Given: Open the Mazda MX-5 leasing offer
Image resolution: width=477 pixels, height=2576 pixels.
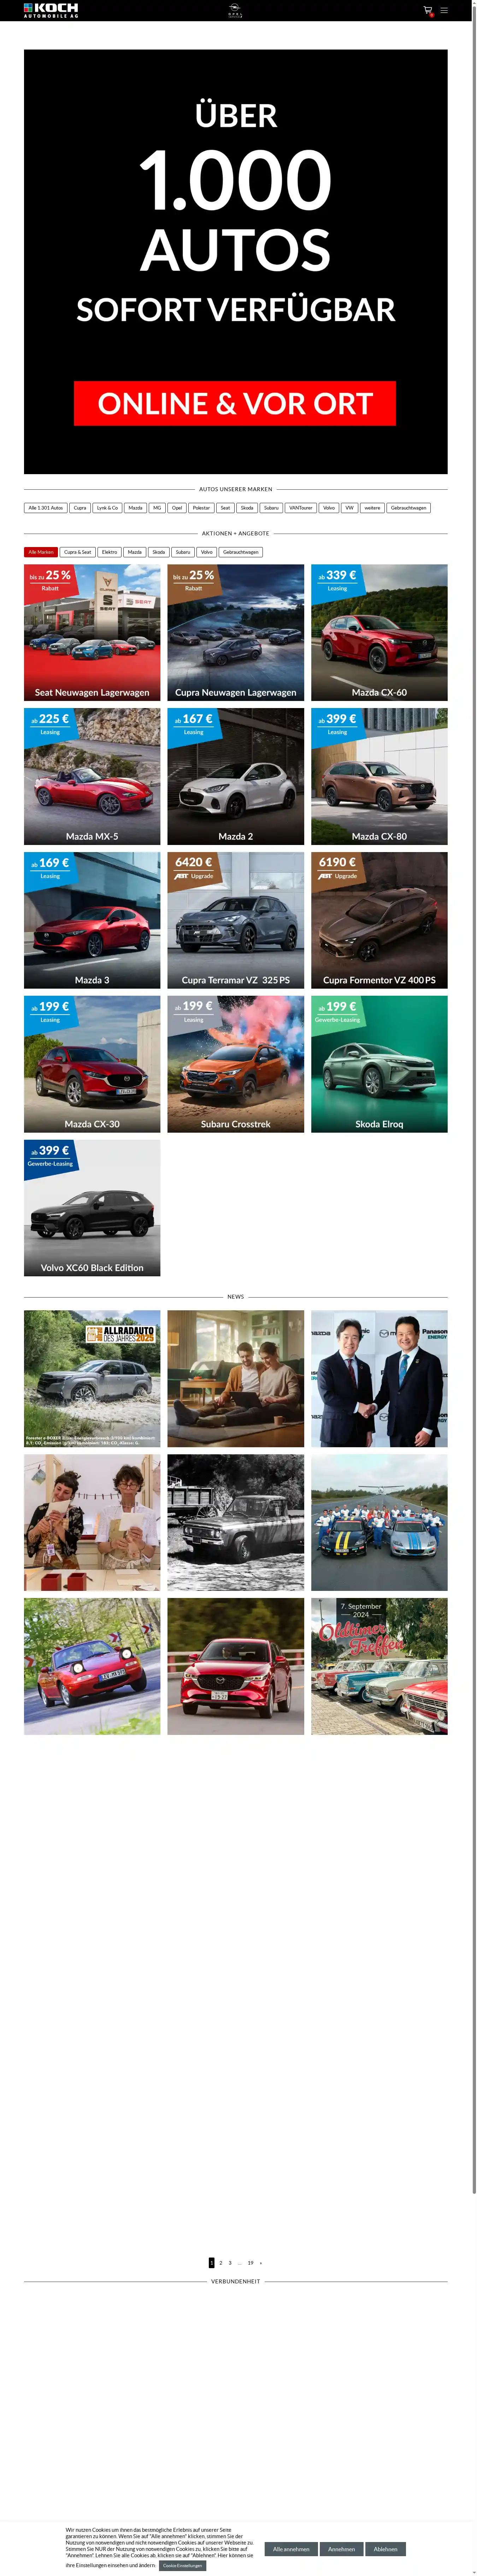Looking at the screenshot, I should coord(92,776).
